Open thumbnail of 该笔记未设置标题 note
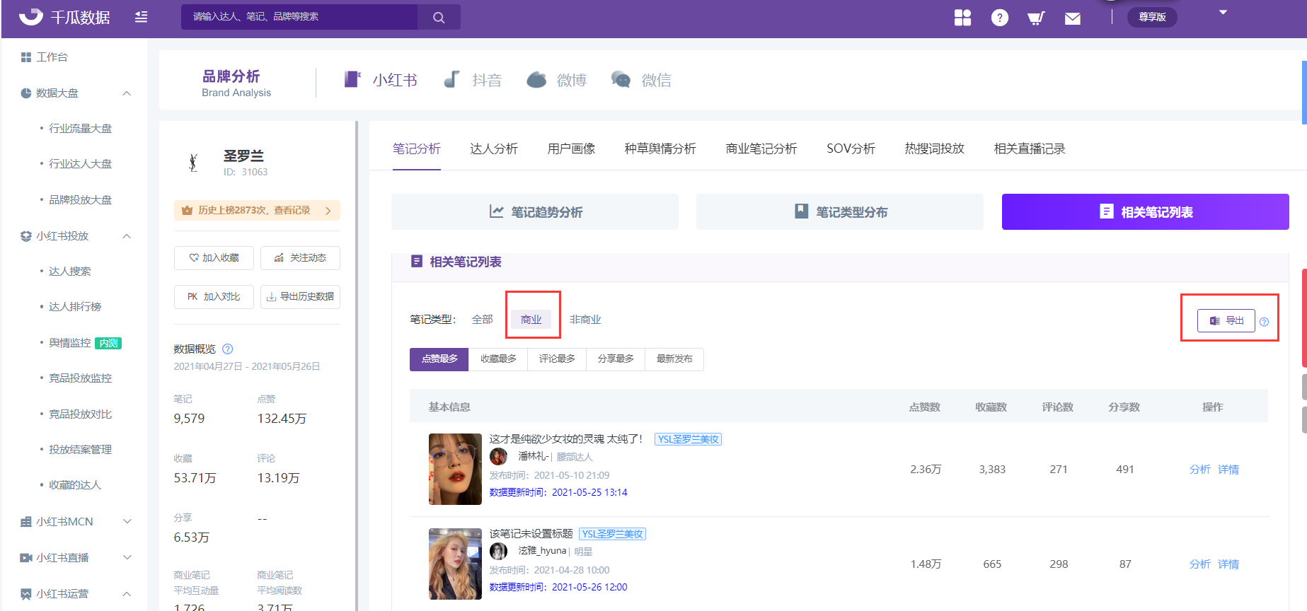This screenshot has width=1307, height=611. point(455,564)
